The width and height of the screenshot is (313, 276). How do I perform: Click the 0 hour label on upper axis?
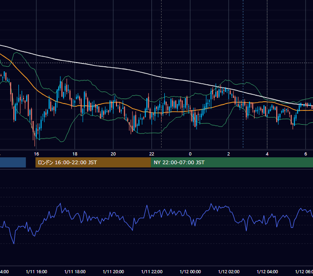pos(190,154)
